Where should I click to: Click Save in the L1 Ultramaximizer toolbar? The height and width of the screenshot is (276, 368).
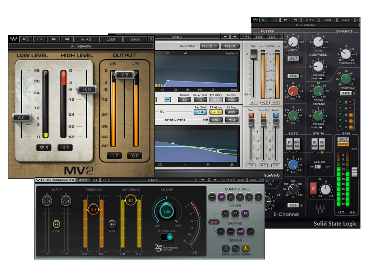(253, 180)
